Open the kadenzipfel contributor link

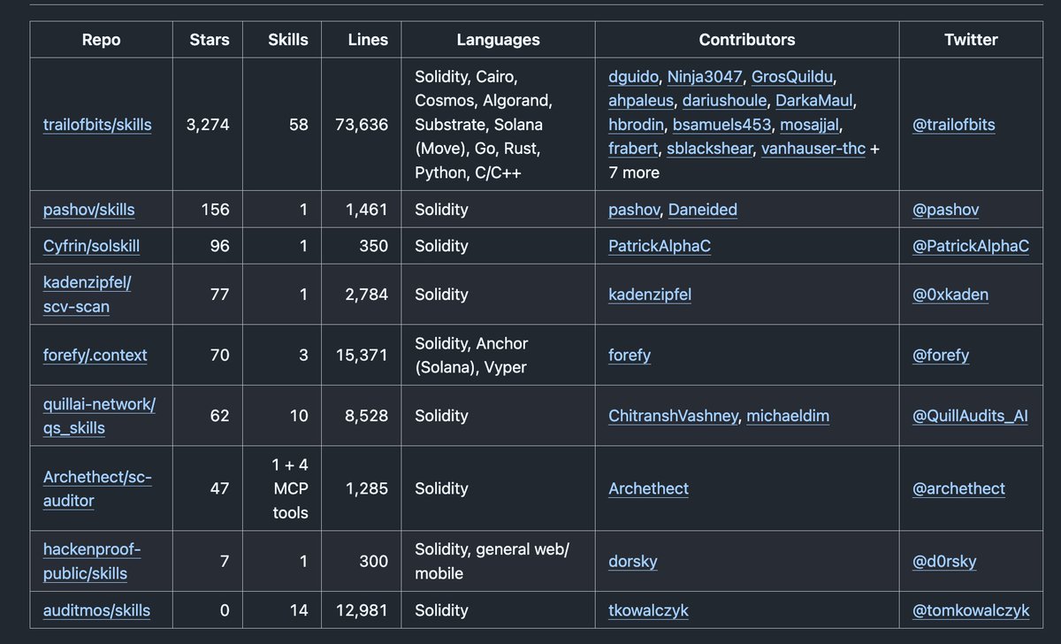(x=650, y=295)
